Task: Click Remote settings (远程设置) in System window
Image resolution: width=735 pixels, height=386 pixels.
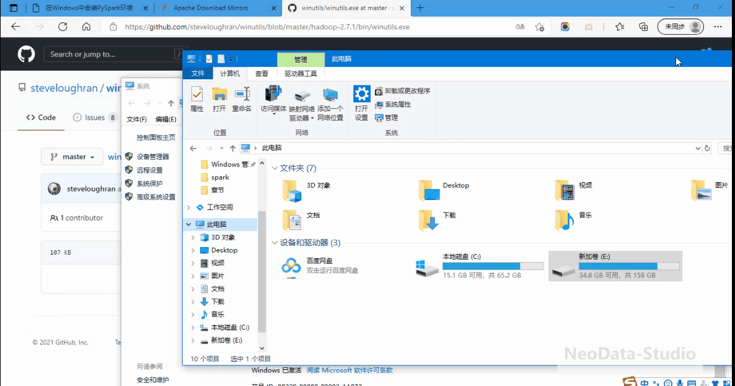Action: (149, 170)
